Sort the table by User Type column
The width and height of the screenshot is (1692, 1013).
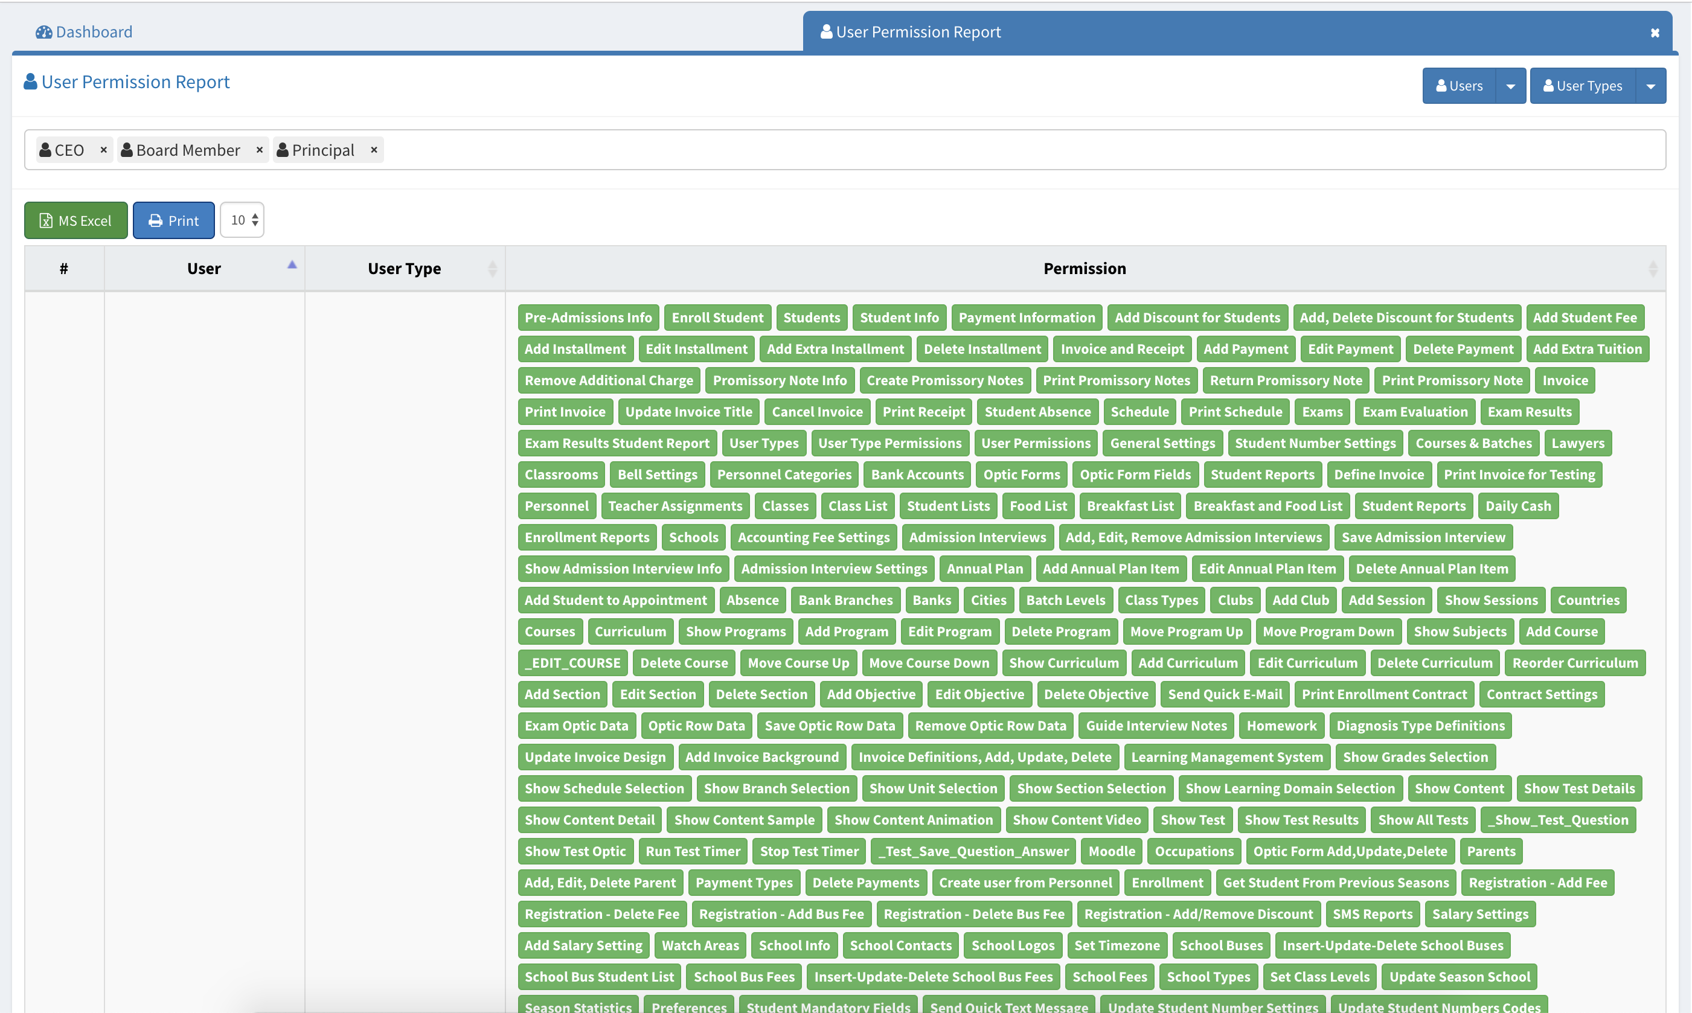pyautogui.click(x=404, y=268)
